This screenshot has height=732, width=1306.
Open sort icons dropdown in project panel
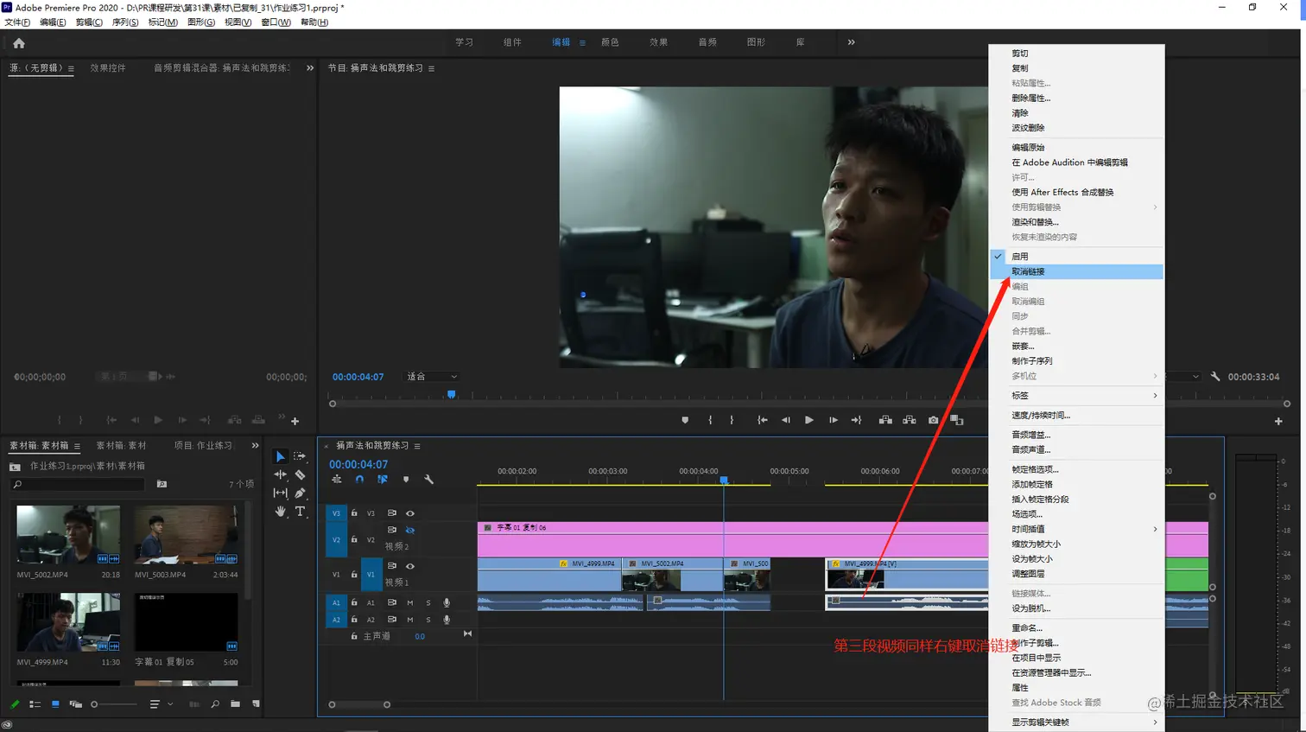pos(161,704)
